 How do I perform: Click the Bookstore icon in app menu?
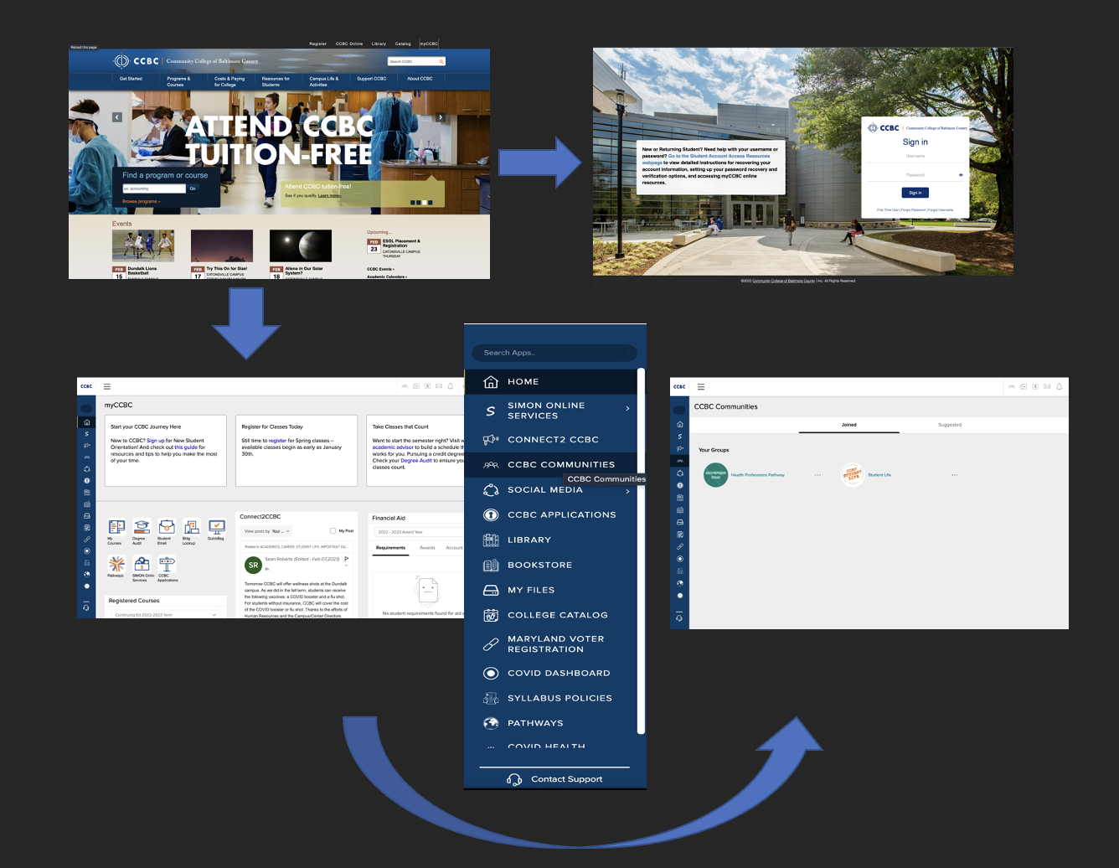(491, 566)
